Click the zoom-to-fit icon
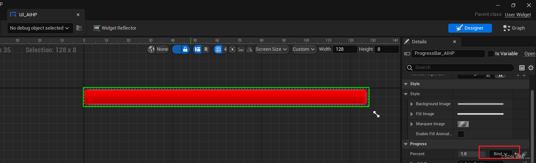 232,49
